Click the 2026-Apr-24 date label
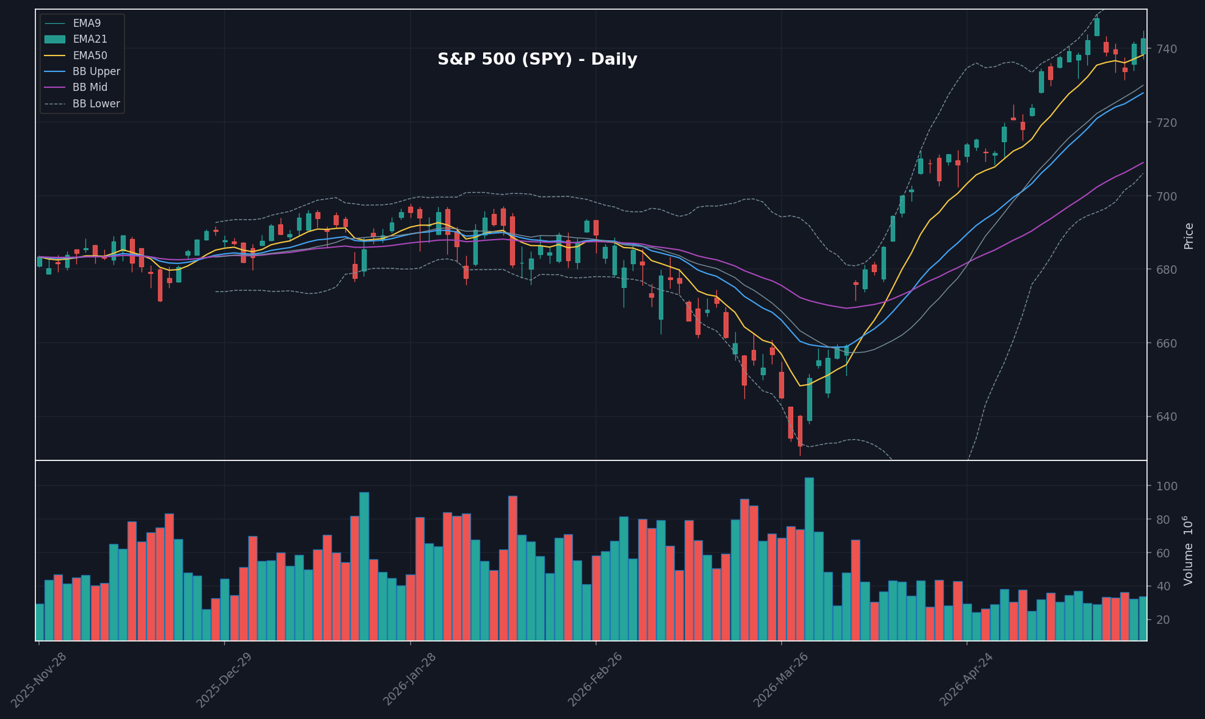This screenshot has height=719, width=1205. point(966,679)
